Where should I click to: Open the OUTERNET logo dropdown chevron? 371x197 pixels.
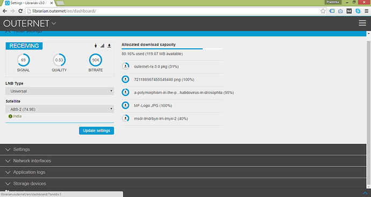coord(54,24)
